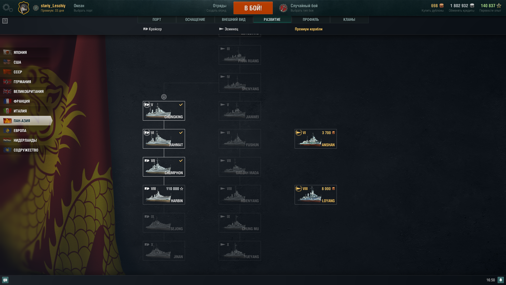506x285 pixels.
Task: Open Выбрать порт under Океан
Action: click(83, 11)
